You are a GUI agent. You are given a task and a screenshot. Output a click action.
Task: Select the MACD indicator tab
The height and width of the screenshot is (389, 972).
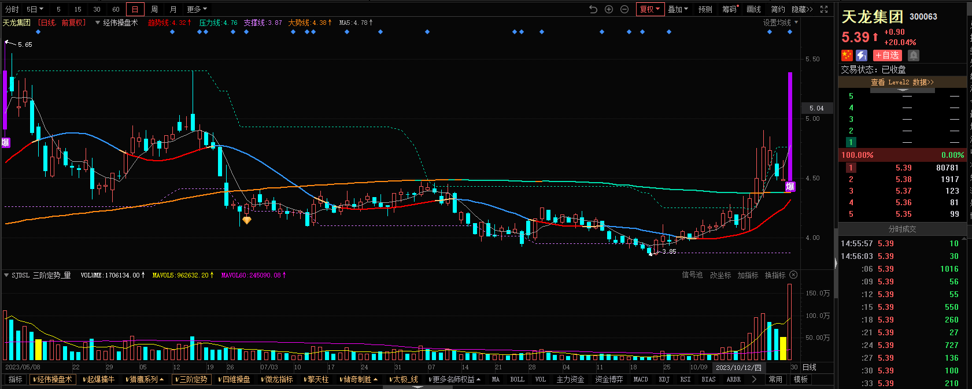[x=641, y=380]
